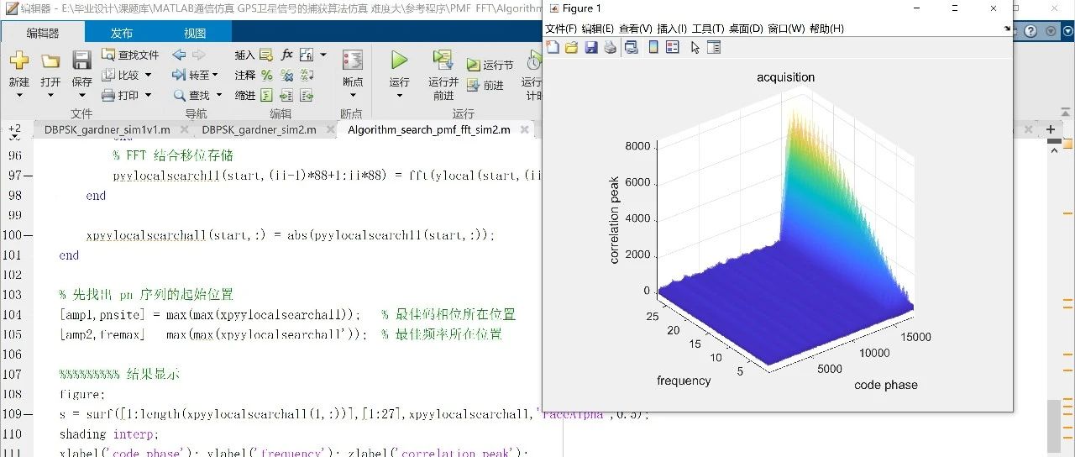This screenshot has height=457, width=1075.
Task: Click 查找文件 find files icon
Action: point(108,55)
